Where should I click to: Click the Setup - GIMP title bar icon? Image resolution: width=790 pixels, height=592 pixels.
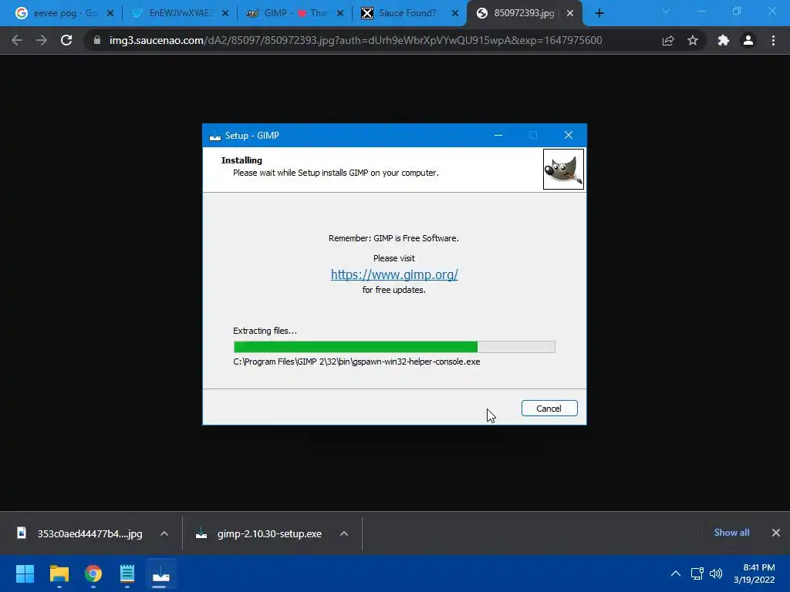point(215,136)
